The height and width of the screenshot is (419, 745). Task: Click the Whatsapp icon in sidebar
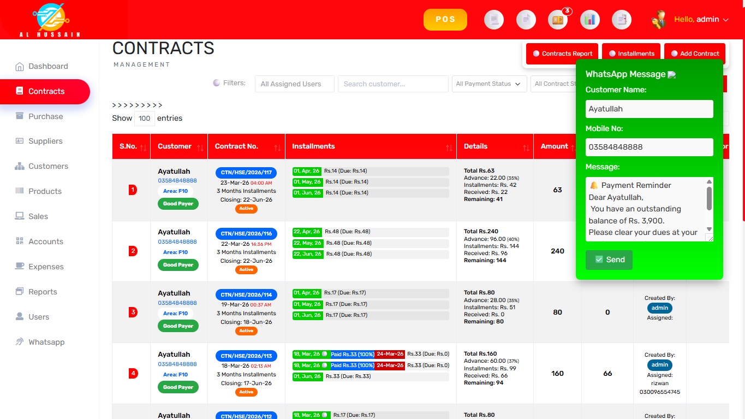pyautogui.click(x=20, y=342)
